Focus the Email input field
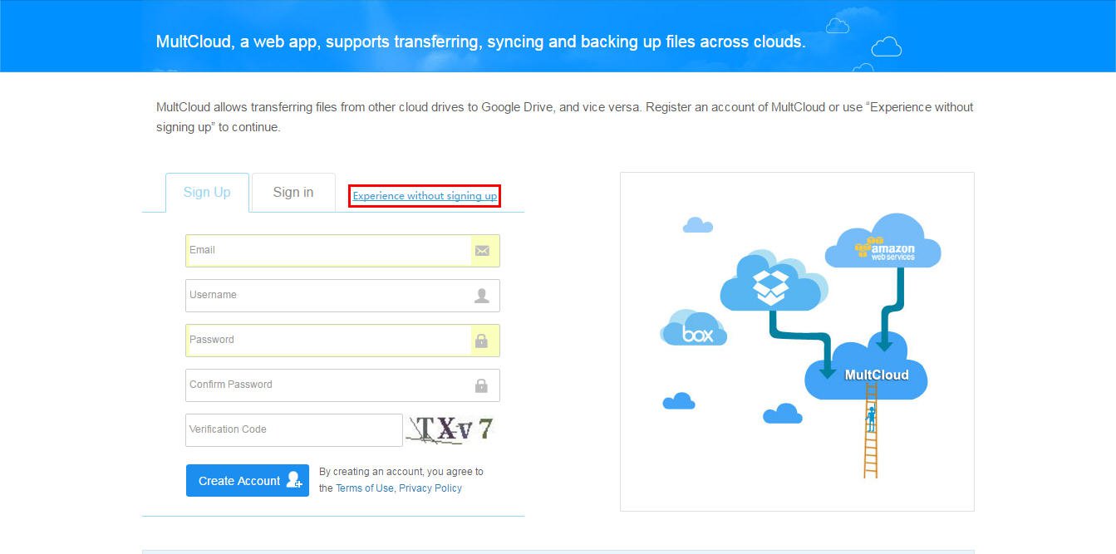1116x554 pixels. [x=342, y=250]
